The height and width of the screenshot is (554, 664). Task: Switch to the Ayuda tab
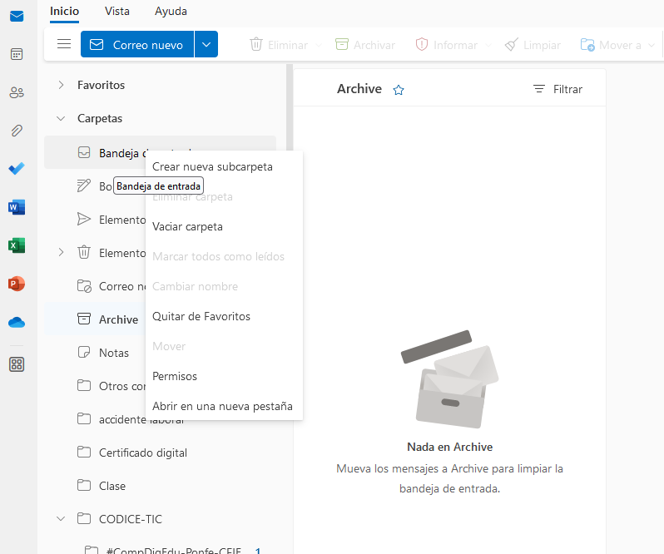click(171, 11)
